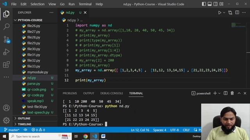Change line ending via CRLF
The height and width of the screenshot is (140, 250).
[x=186, y=130]
